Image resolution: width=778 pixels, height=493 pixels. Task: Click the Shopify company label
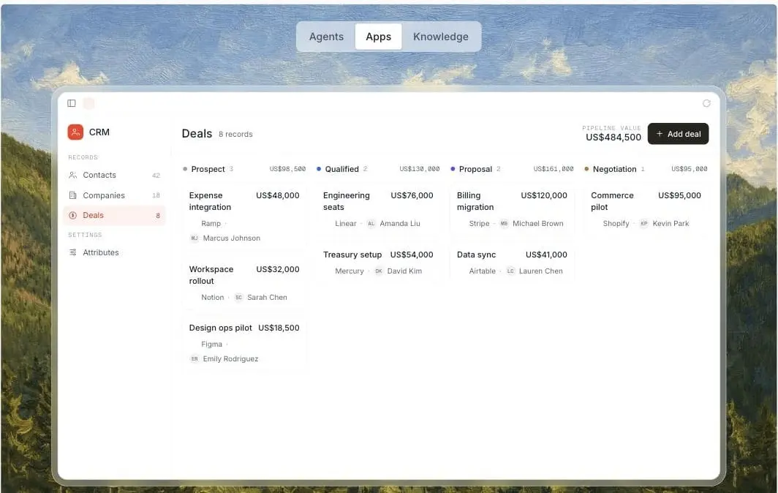point(616,223)
